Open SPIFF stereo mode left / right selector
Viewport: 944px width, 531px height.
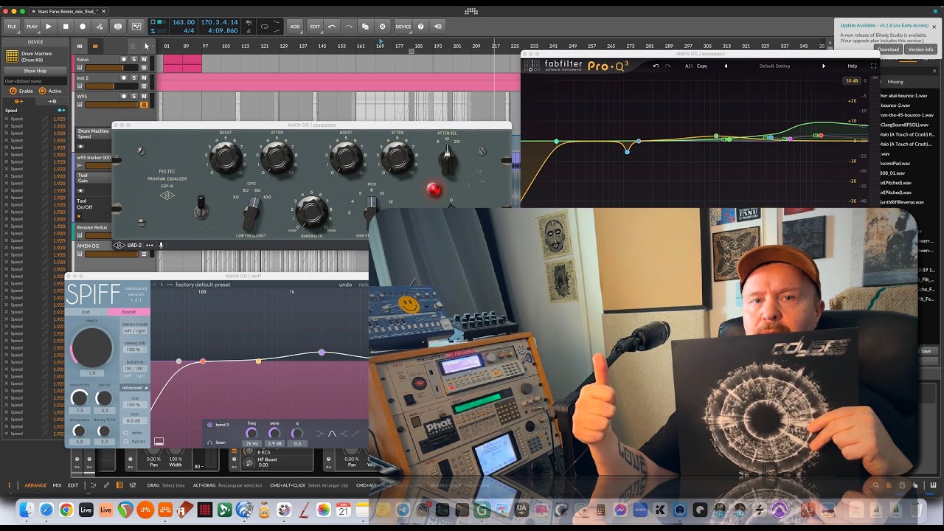tap(135, 330)
